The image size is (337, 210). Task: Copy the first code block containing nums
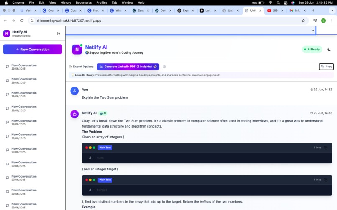point(326,147)
